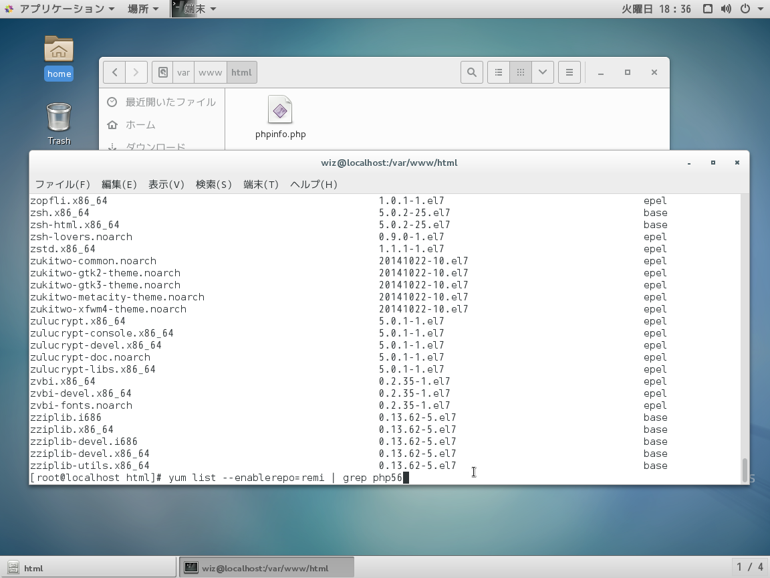770x578 pixels.
Task: Switch file manager to grid view
Action: click(x=521, y=72)
